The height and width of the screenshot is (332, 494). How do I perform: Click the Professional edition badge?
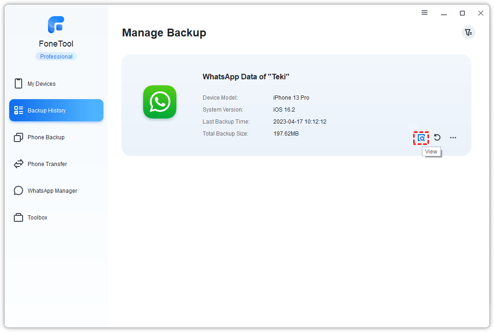(x=56, y=57)
